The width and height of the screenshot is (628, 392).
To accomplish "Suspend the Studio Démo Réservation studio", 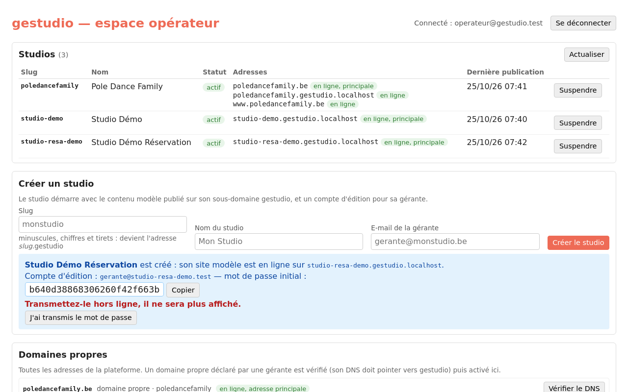I will tap(577, 146).
